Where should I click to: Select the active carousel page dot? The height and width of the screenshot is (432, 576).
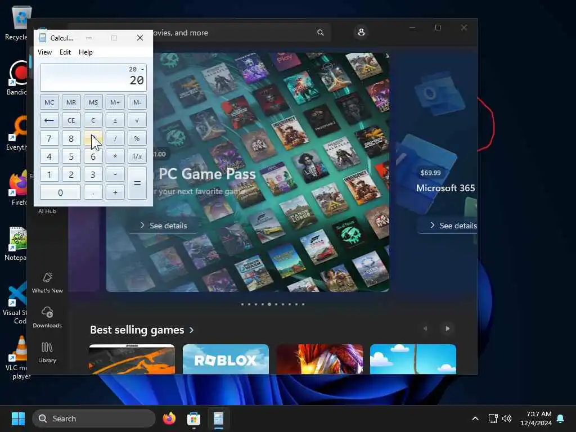point(269,304)
